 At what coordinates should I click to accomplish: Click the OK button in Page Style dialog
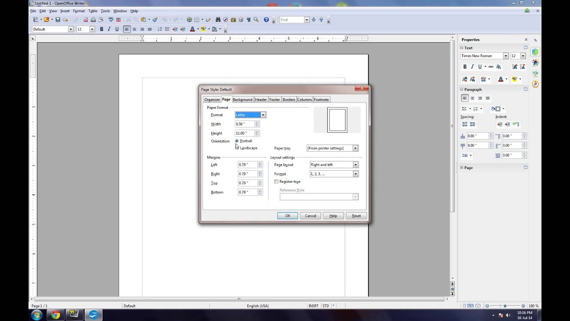(x=288, y=216)
